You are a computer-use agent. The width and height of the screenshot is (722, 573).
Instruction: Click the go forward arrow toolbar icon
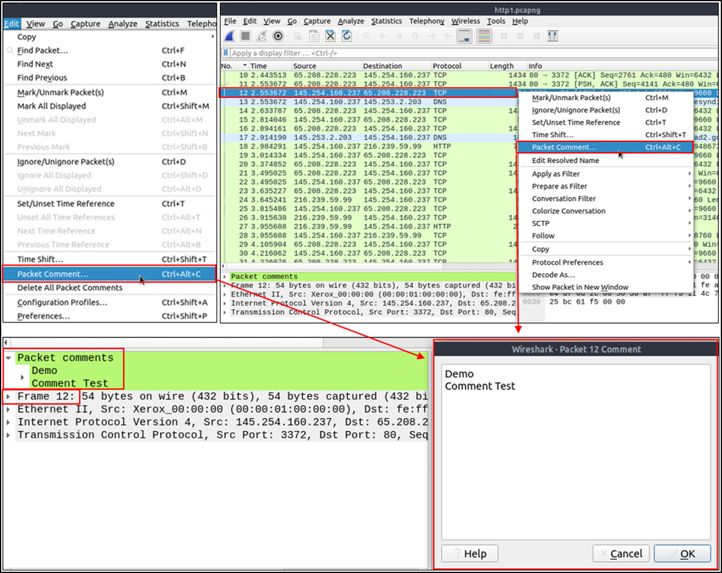tap(399, 36)
